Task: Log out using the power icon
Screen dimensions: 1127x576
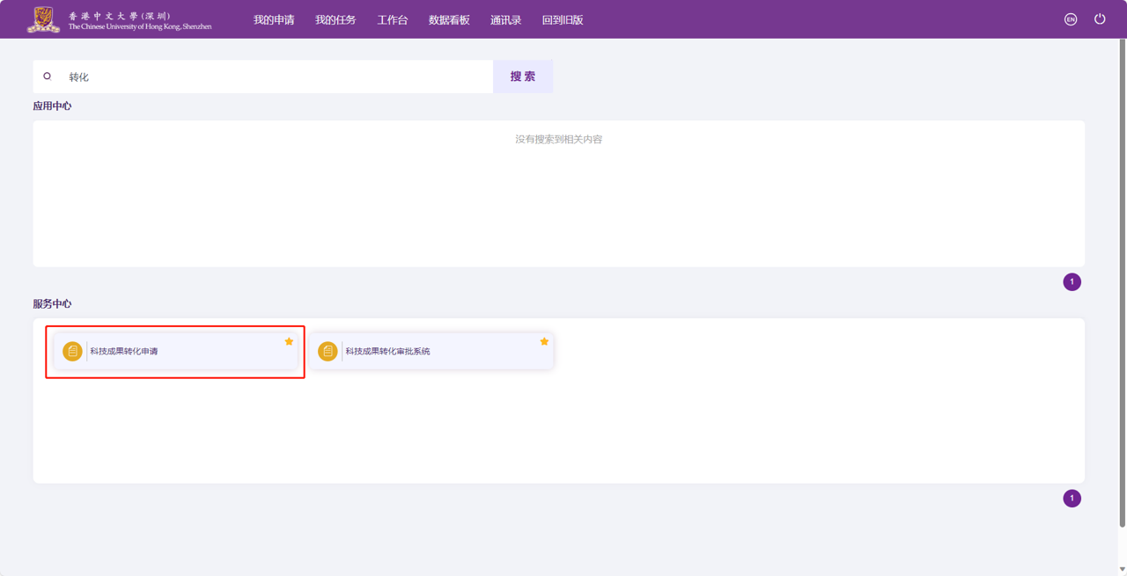Action: tap(1100, 19)
